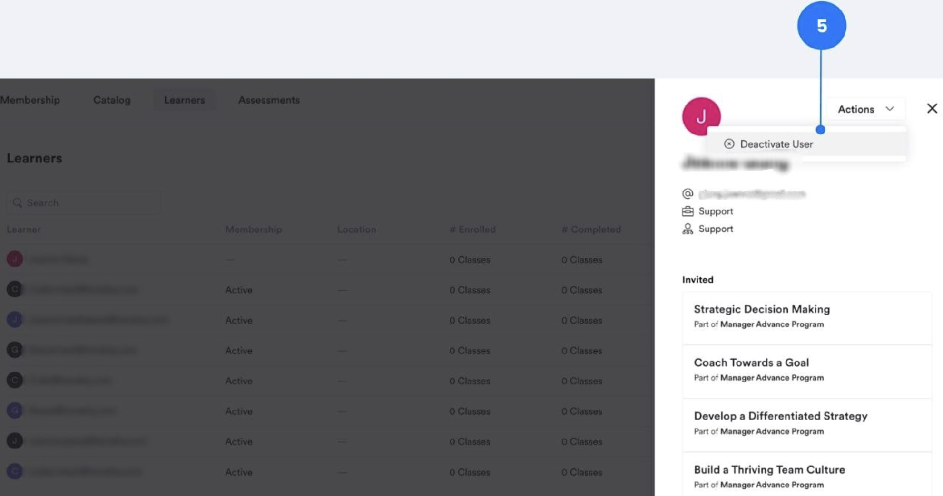The height and width of the screenshot is (496, 943).
Task: Click the blue numbered callout marker 5
Action: tap(822, 26)
